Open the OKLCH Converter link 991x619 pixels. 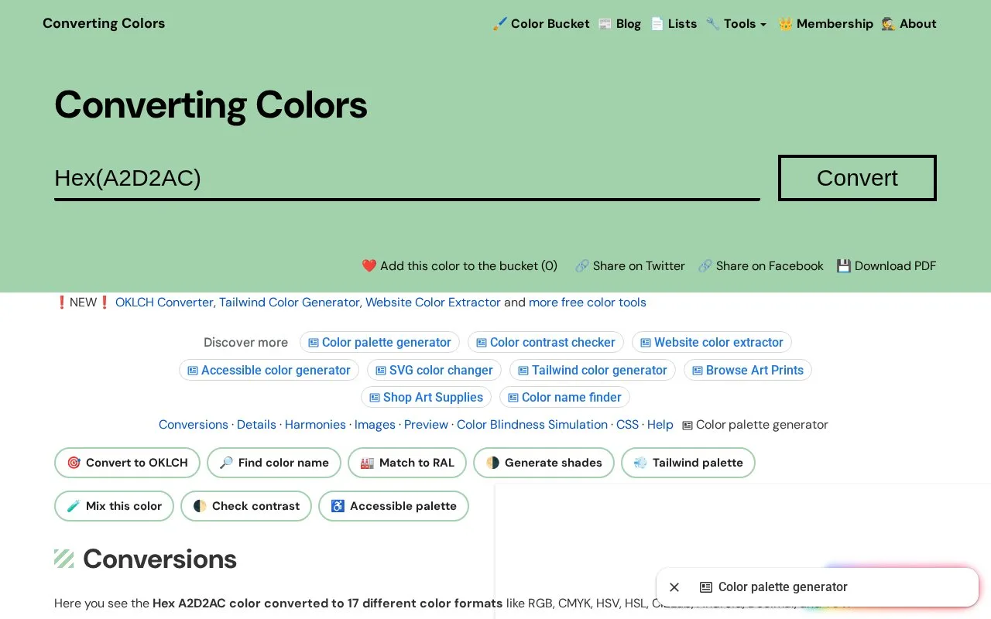163,303
